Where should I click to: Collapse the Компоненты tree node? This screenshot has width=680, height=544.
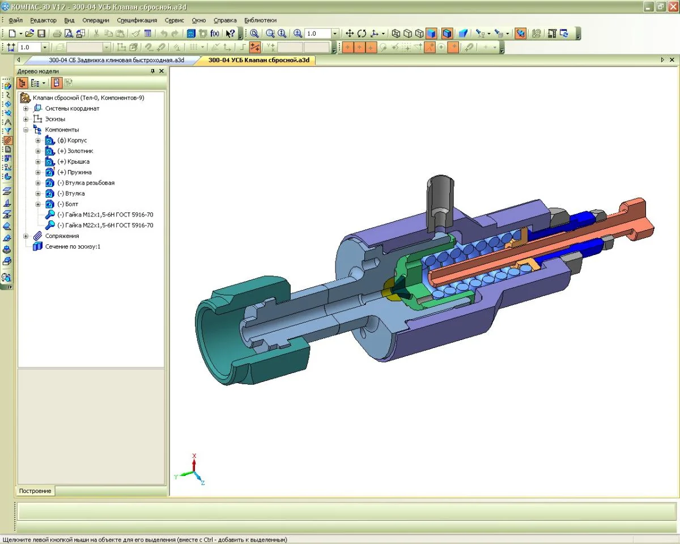click(x=25, y=130)
